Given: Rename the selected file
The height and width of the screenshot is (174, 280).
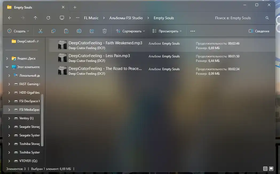Looking at the screenshot, I should click(x=79, y=31).
